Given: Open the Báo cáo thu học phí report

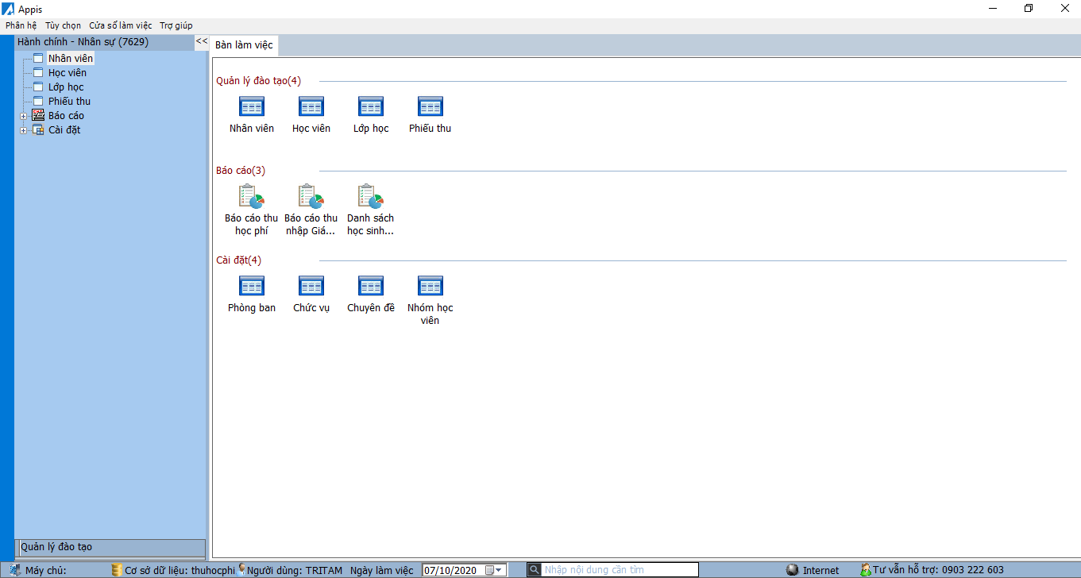Looking at the screenshot, I should pyautogui.click(x=252, y=196).
